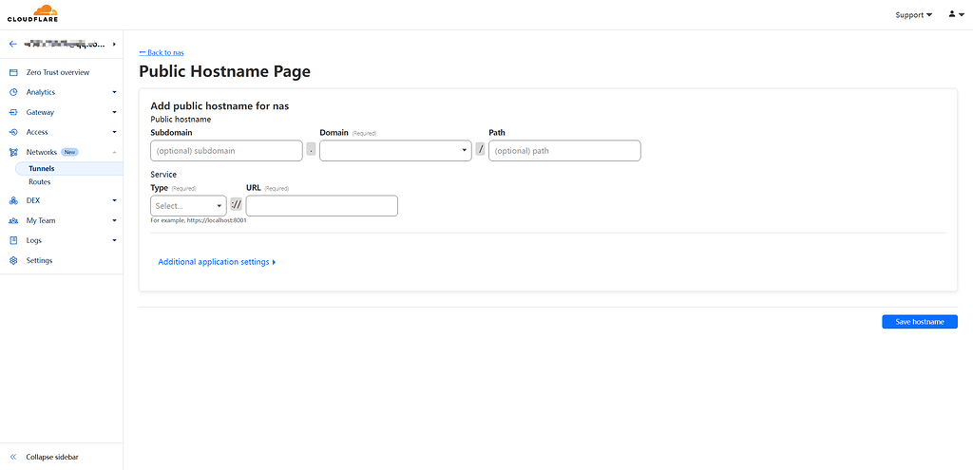Image resolution: width=973 pixels, height=470 pixels.
Task: Click the Access icon in sidebar
Action: (x=13, y=132)
